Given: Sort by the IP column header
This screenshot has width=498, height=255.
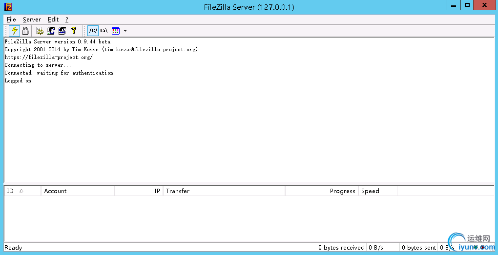Looking at the screenshot, I should click(139, 191).
